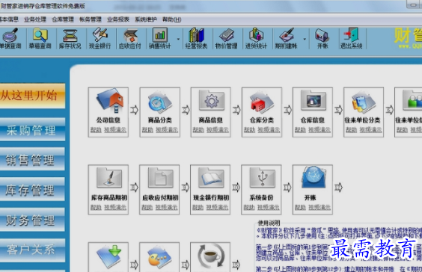Open 公司信息 step icon
Screen dimensions: 422x272
pos(110,101)
